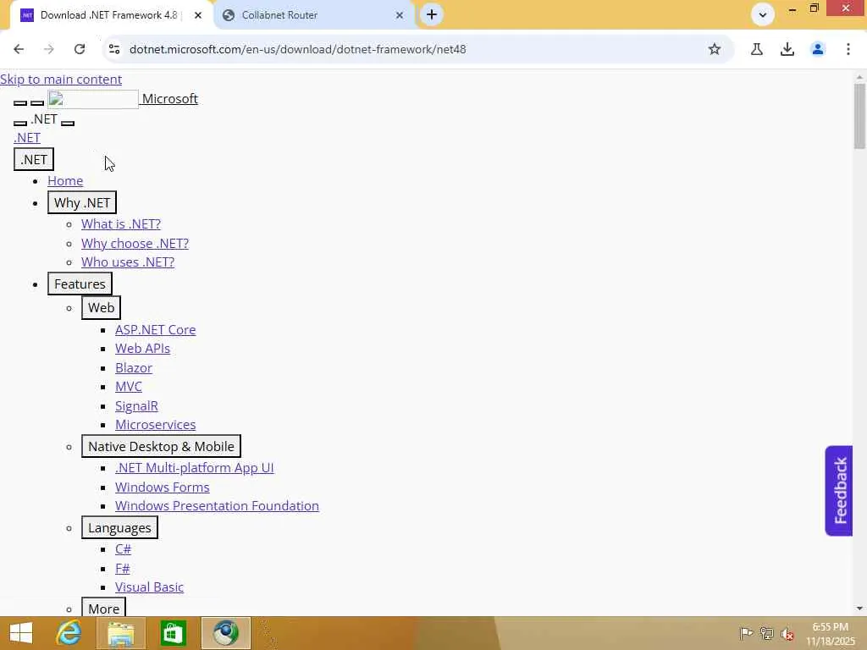Viewport: 867px width, 650px height.
Task: Expand the Languages submenu
Action: pyautogui.click(x=119, y=528)
